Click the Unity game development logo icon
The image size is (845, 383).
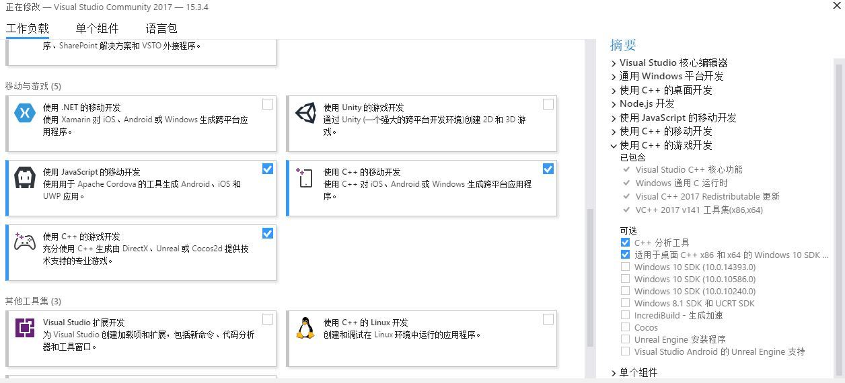305,113
